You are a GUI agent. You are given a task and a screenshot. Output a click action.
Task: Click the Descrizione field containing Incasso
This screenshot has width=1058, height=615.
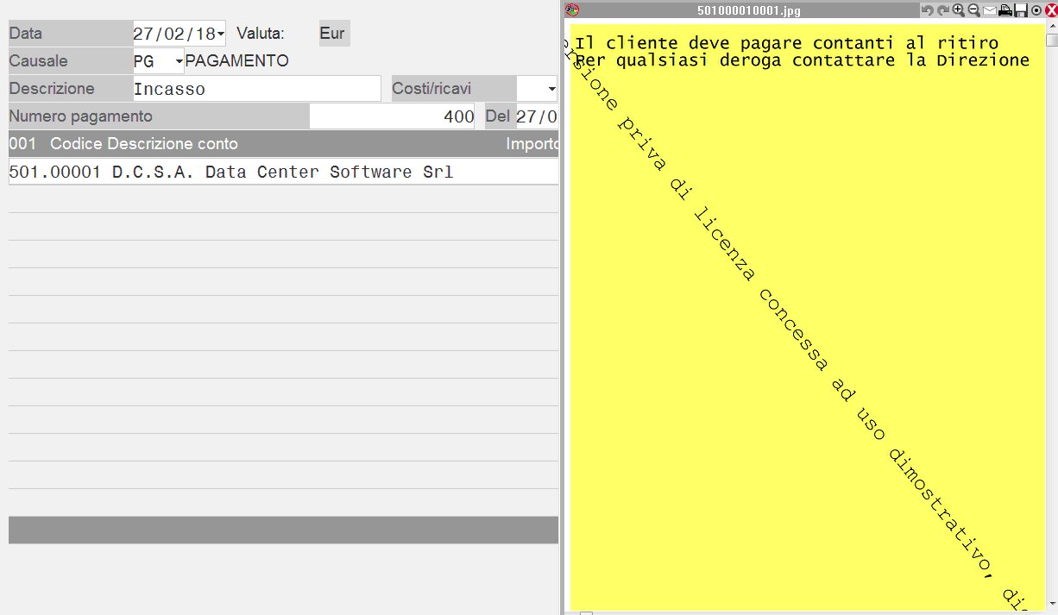(256, 89)
